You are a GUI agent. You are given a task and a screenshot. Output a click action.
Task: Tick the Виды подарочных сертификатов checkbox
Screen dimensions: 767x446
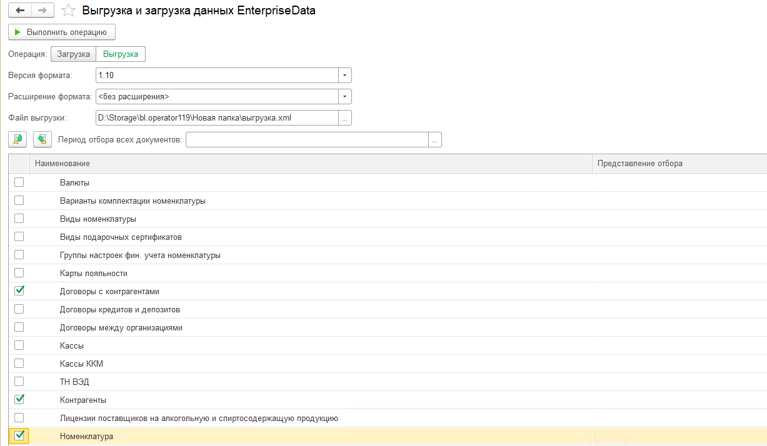[x=19, y=237]
